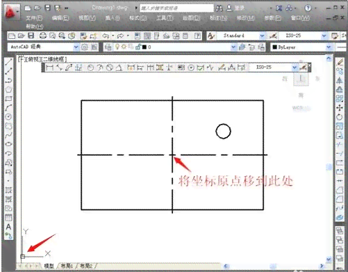Select the Erase tool in the modify toolbar
The width and height of the screenshot is (348, 272).
tap(340, 62)
